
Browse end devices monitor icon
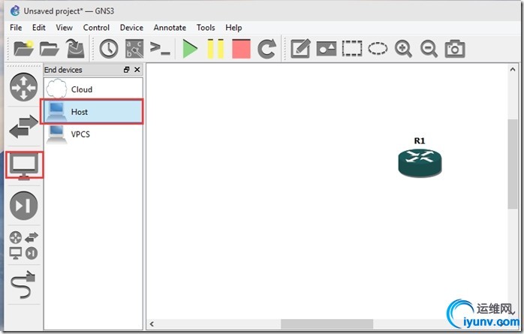(x=24, y=165)
